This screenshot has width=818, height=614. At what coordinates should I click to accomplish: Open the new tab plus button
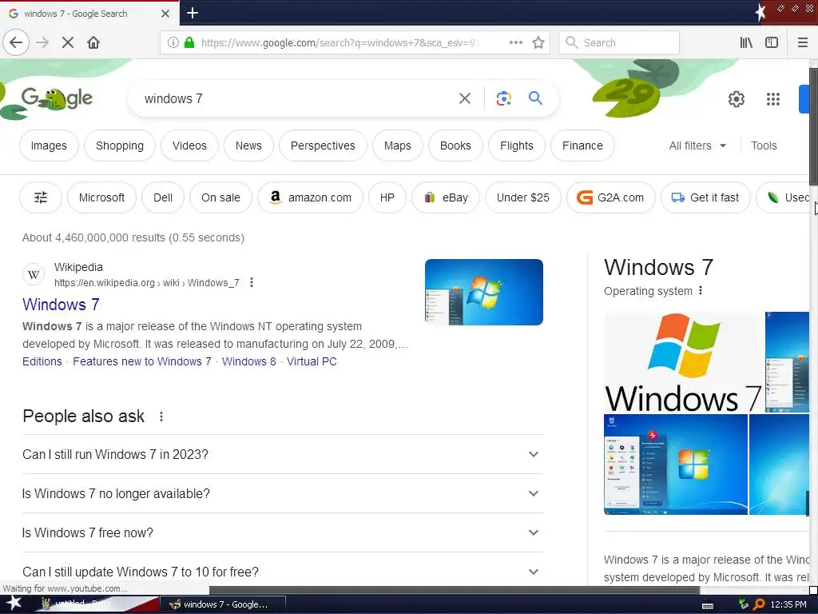click(192, 13)
